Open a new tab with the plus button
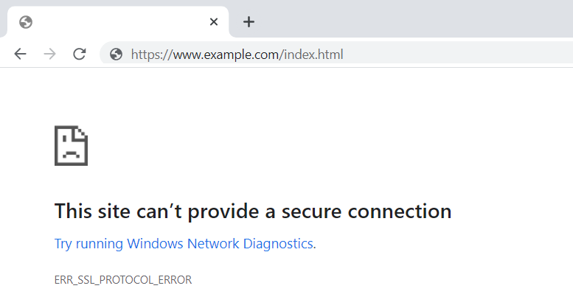Image resolution: width=573 pixels, height=308 pixels. click(249, 22)
